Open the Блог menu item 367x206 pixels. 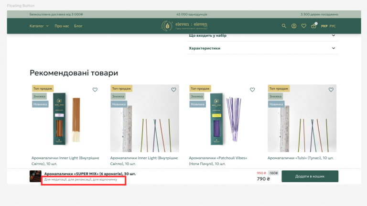[x=78, y=26]
